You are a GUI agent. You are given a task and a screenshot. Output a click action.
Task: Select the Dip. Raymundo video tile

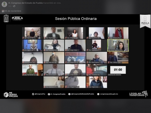click(x=54, y=33)
